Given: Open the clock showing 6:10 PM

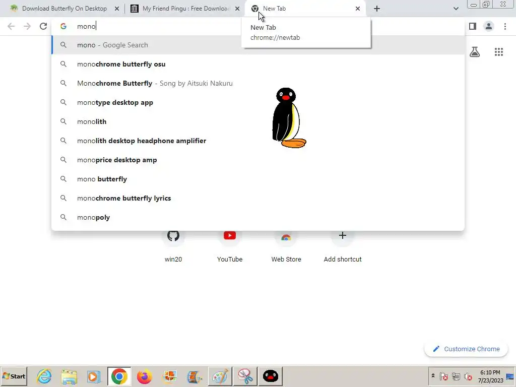Looking at the screenshot, I should (490, 376).
